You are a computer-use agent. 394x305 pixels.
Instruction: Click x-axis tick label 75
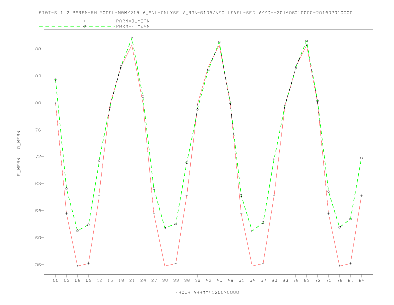[329, 280]
